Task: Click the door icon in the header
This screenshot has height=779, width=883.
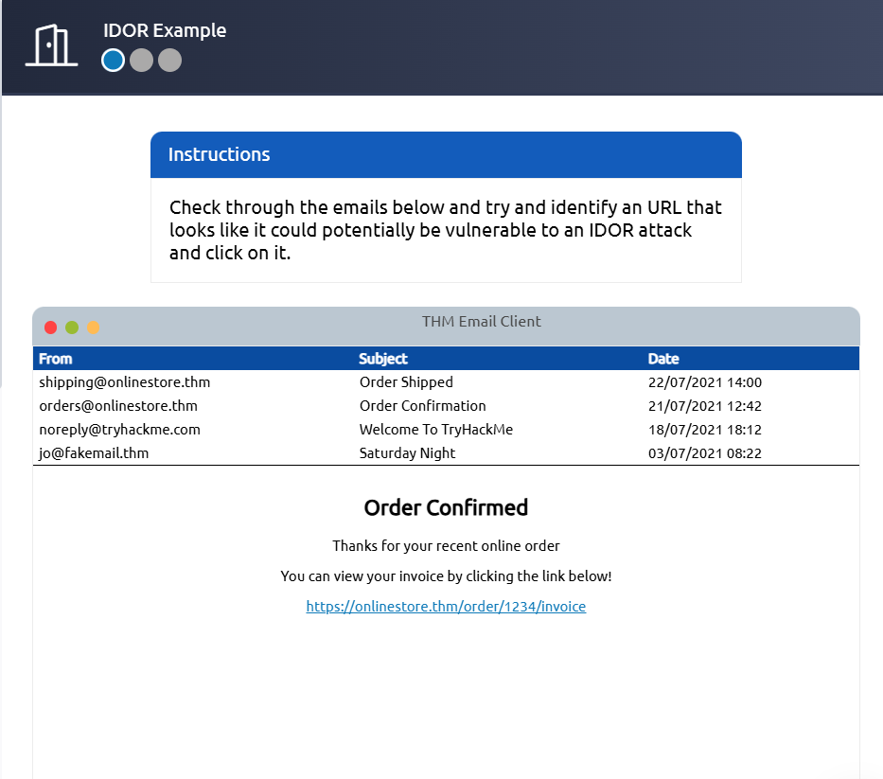Action: [51, 45]
